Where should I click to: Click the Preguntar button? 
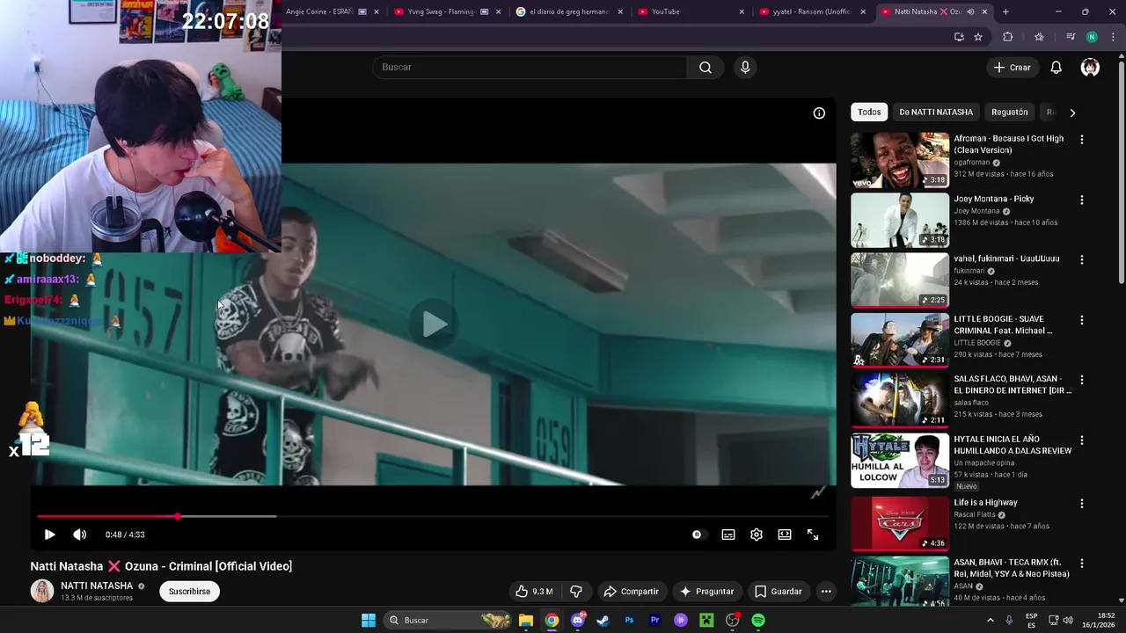(706, 592)
